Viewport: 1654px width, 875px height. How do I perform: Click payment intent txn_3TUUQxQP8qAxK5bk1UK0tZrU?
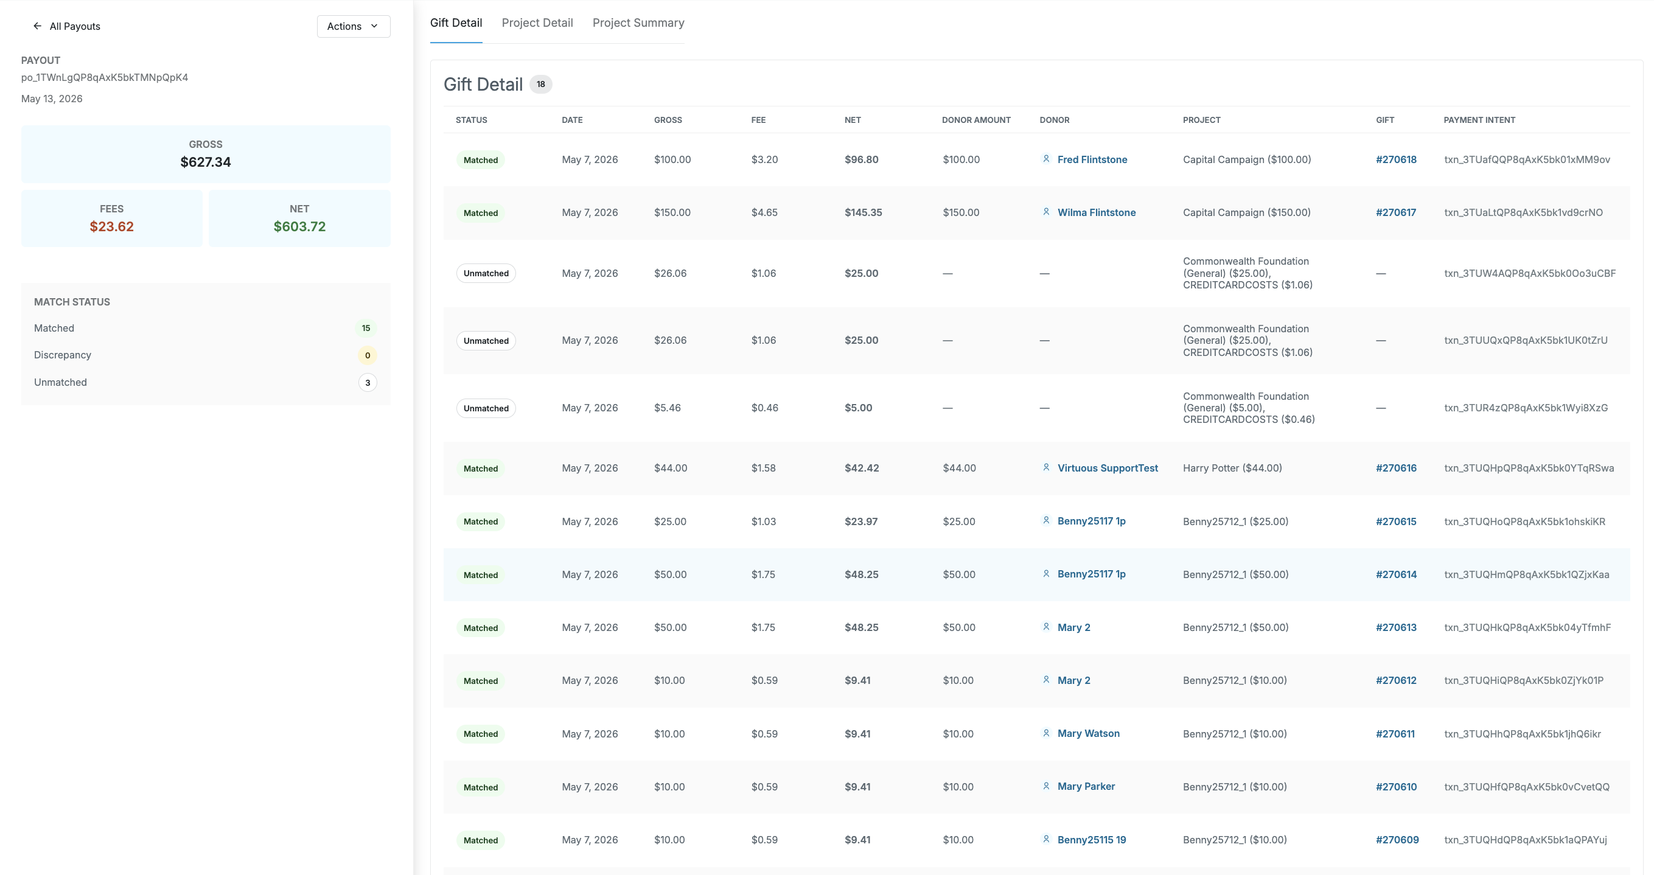point(1526,340)
